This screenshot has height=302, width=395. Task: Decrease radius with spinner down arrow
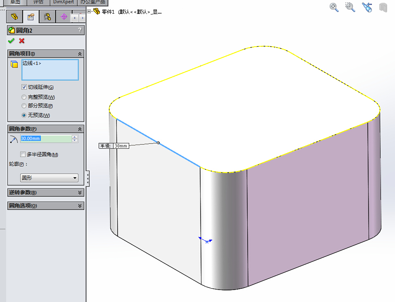(x=75, y=140)
